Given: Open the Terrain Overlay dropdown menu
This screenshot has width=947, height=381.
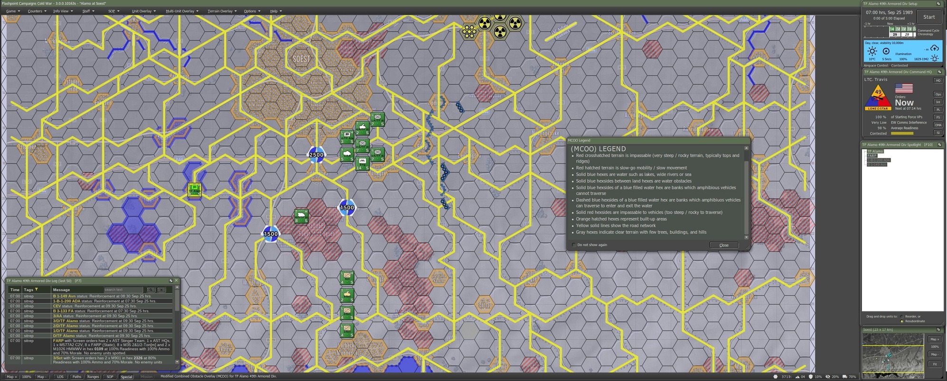Looking at the screenshot, I should [222, 11].
